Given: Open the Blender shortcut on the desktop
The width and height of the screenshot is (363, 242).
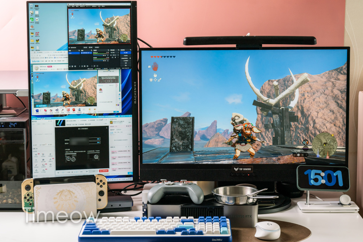Looking at the screenshot, I should coord(32,27).
